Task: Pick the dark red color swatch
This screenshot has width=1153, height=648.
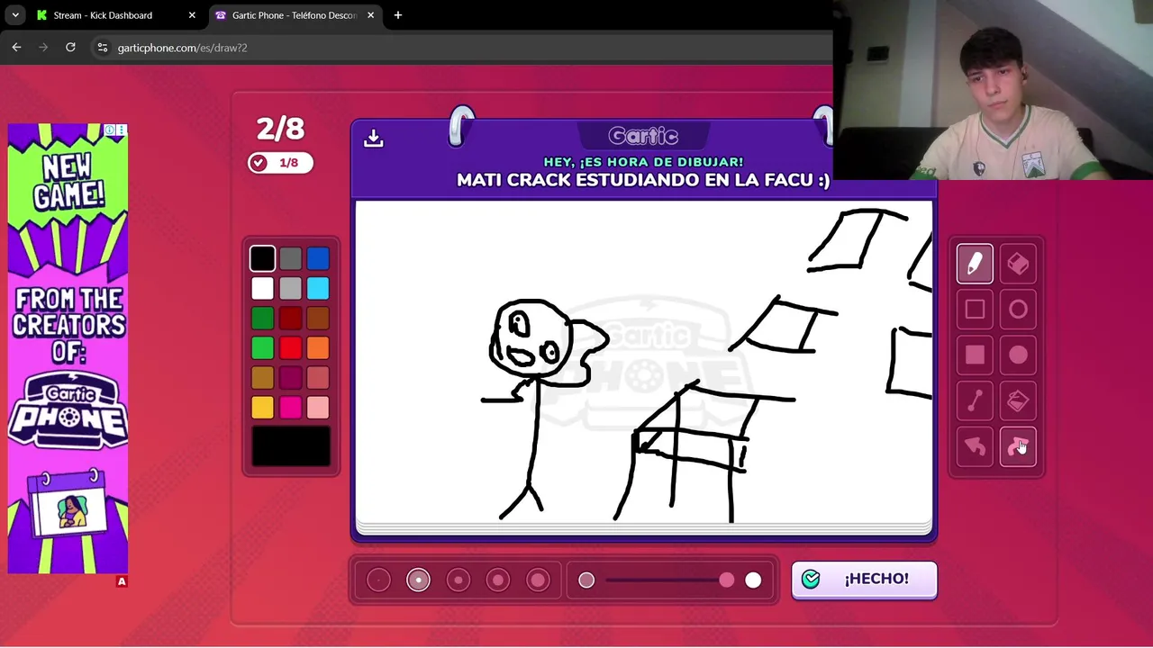Action: coord(290,318)
